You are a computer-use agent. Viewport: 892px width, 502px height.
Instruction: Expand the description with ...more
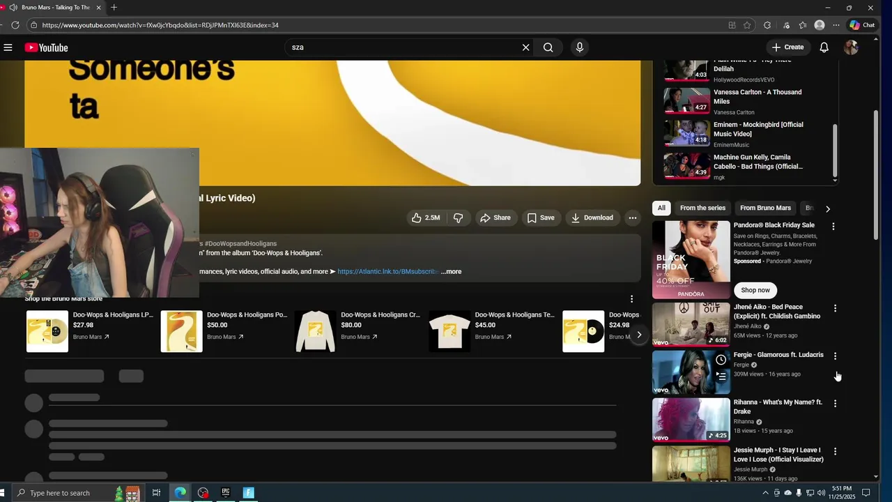tap(451, 271)
